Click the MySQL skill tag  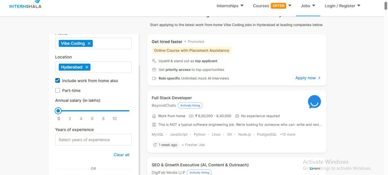158,135
